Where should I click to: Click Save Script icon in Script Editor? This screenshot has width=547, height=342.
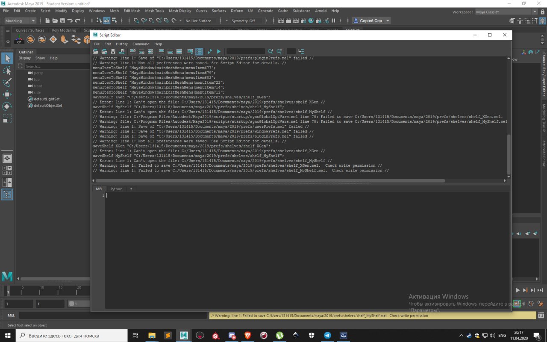pyautogui.click(x=113, y=51)
